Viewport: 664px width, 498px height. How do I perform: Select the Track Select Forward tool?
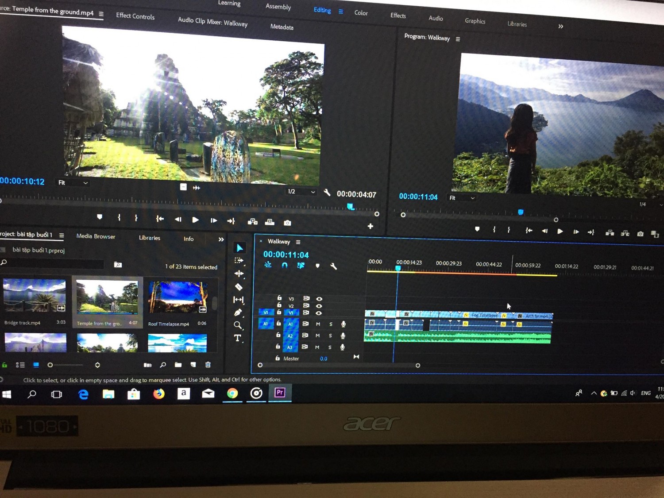tap(239, 261)
